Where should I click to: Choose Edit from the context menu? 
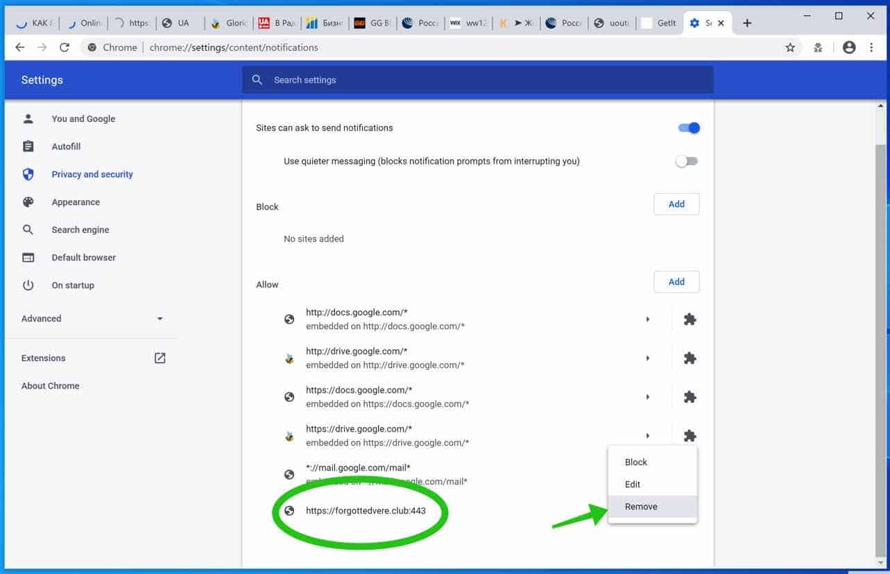653,484
